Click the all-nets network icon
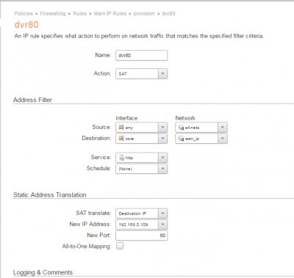The height and width of the screenshot is (278, 294). (181, 128)
